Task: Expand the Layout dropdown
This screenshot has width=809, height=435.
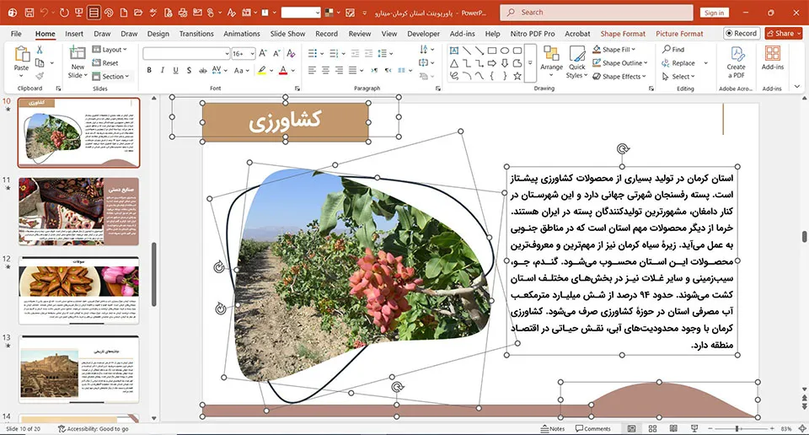Action: [x=110, y=50]
